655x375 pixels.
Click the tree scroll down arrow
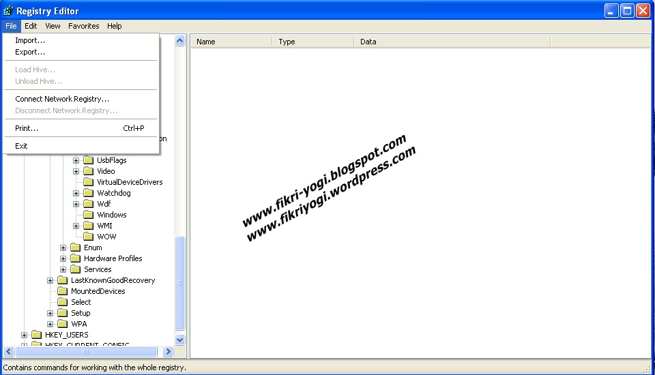click(x=179, y=340)
